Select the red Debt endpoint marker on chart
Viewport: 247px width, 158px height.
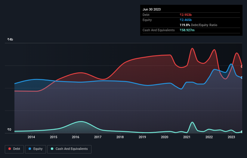[x=242, y=66]
